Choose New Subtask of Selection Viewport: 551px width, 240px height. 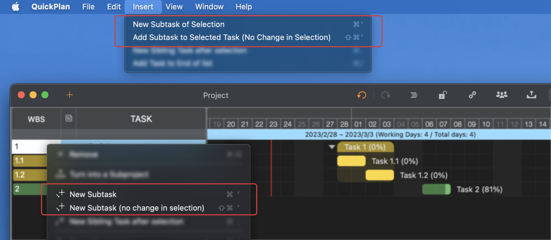tap(179, 24)
